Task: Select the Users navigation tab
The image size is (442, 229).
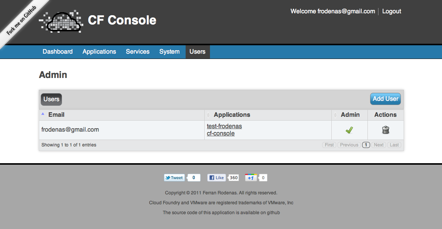Action: [x=197, y=52]
